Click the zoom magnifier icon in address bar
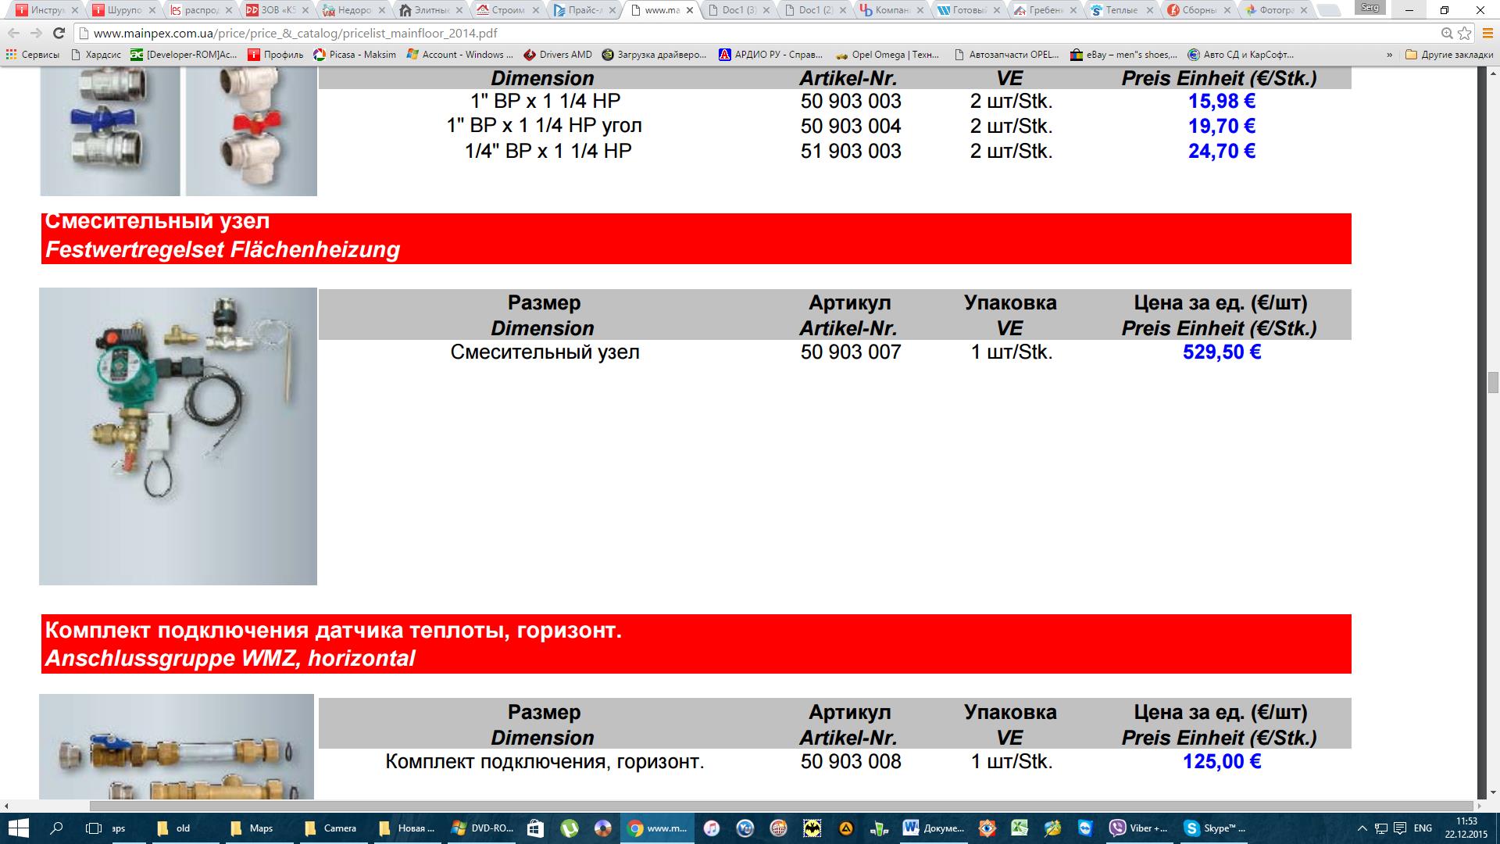Screen dimensions: 1500x844 click(1447, 34)
